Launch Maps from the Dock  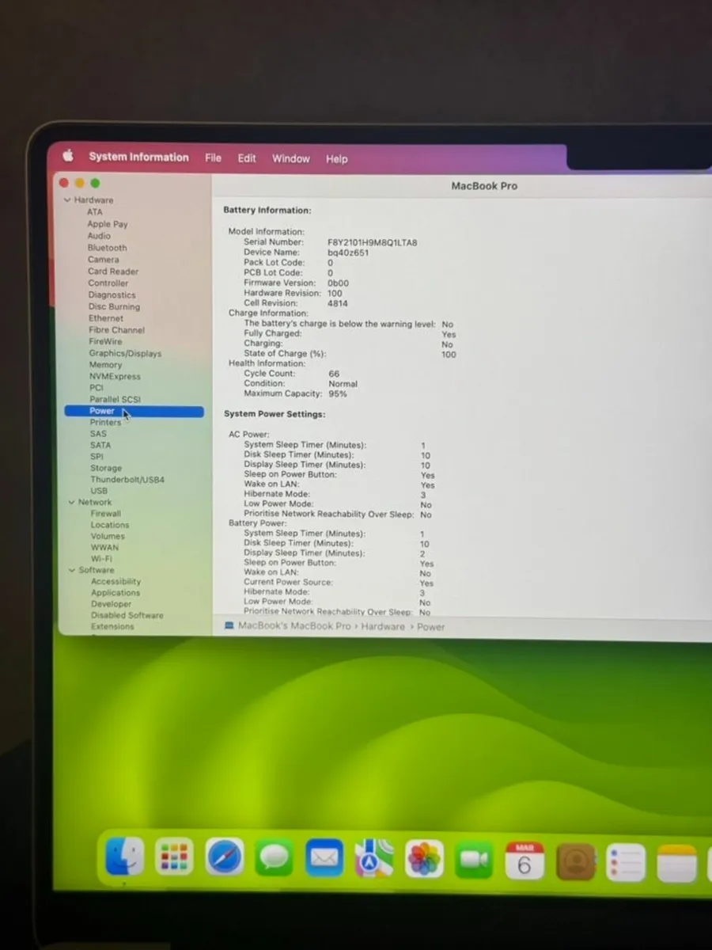pyautogui.click(x=374, y=859)
